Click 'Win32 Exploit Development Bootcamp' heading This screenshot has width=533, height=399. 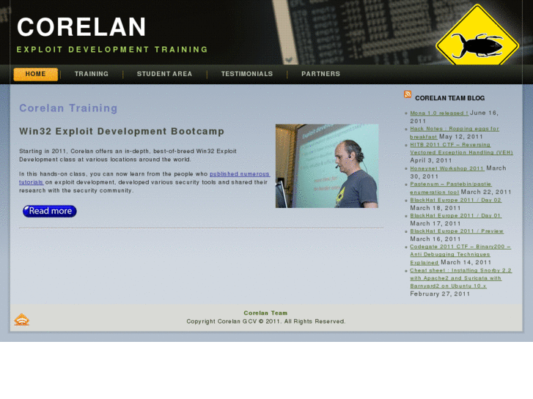coord(122,132)
